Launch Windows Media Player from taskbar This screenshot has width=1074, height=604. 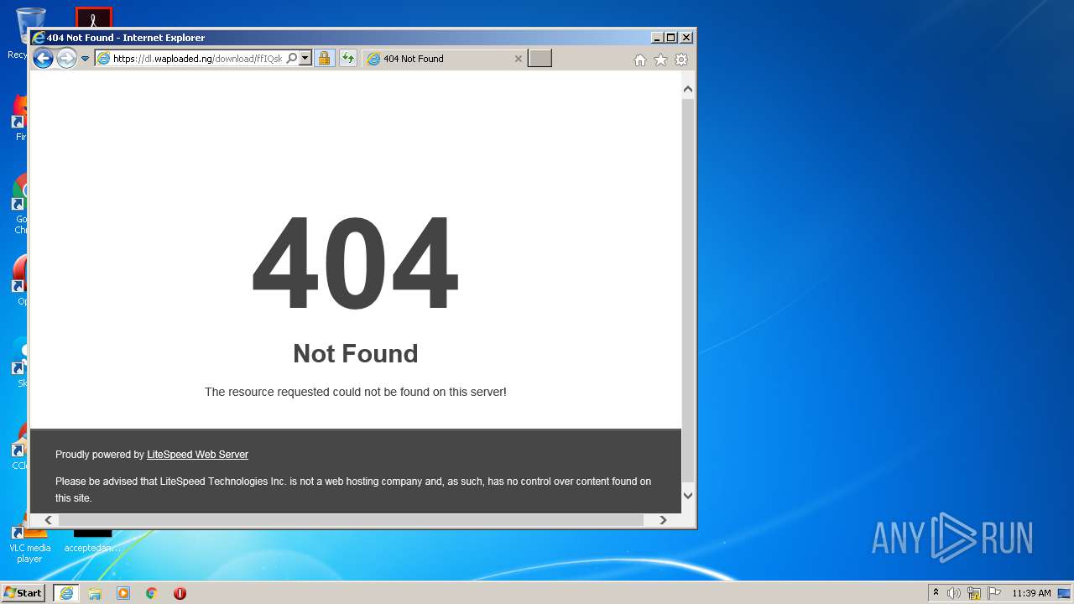coord(123,593)
